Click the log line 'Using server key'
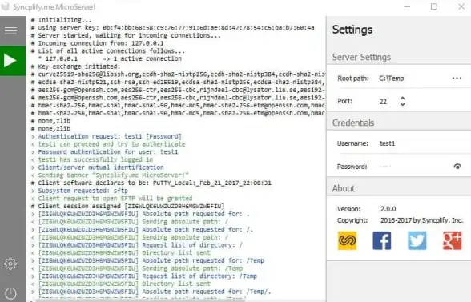 (x=173, y=28)
